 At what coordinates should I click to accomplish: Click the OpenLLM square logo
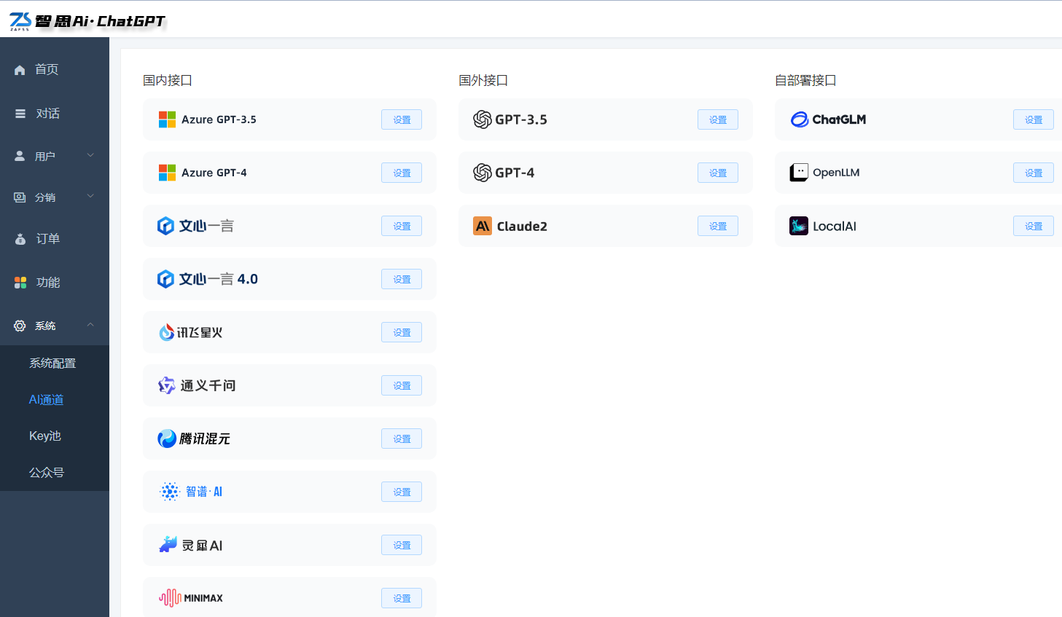799,173
